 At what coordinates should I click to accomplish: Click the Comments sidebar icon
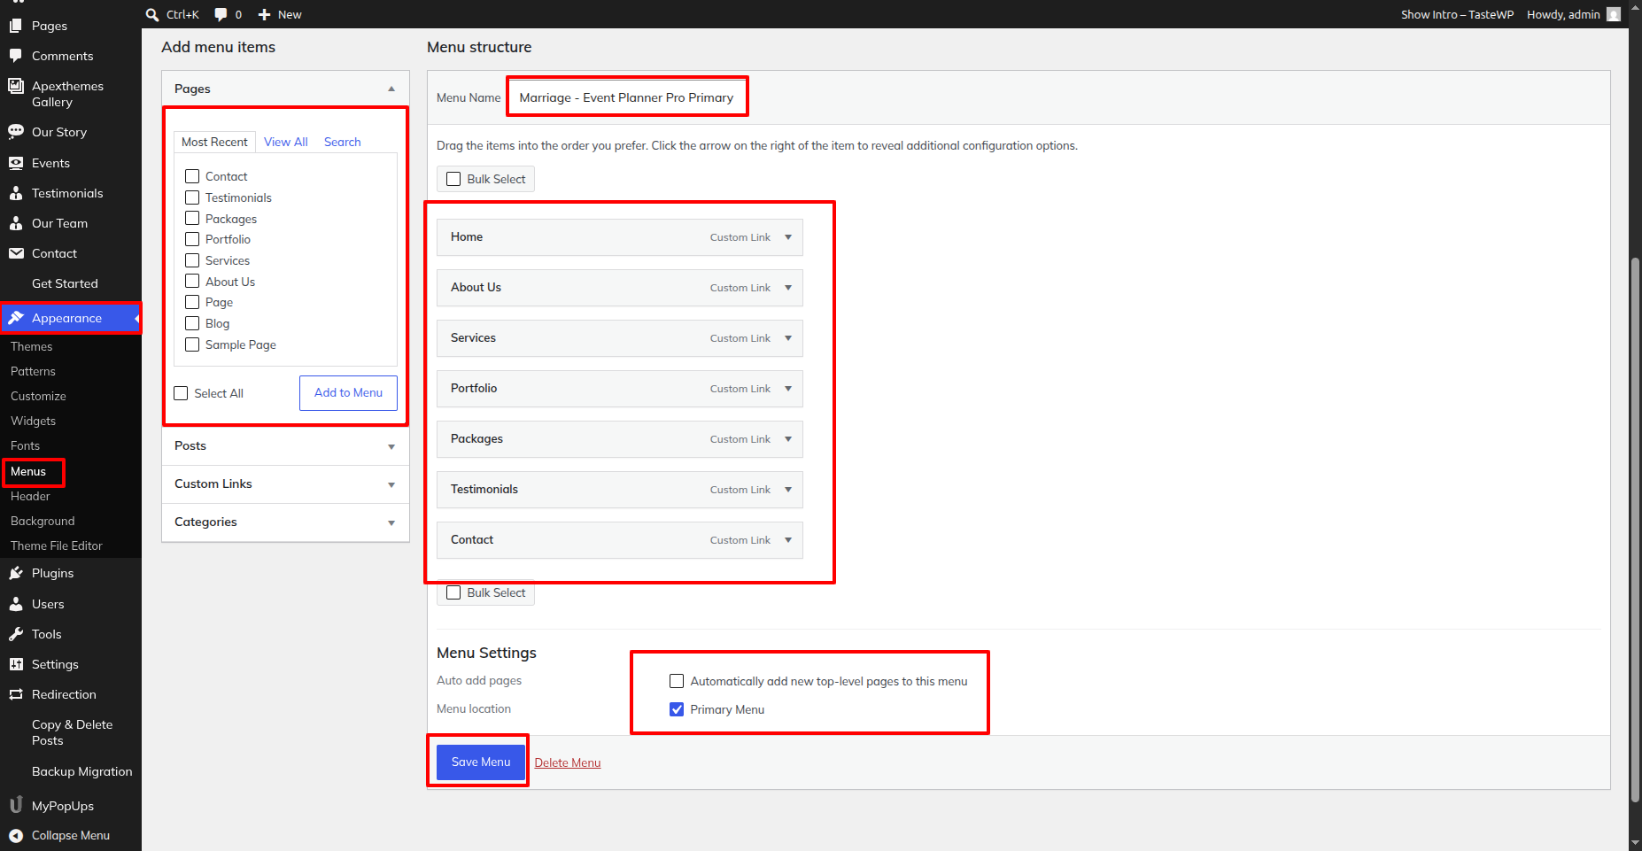click(x=16, y=56)
